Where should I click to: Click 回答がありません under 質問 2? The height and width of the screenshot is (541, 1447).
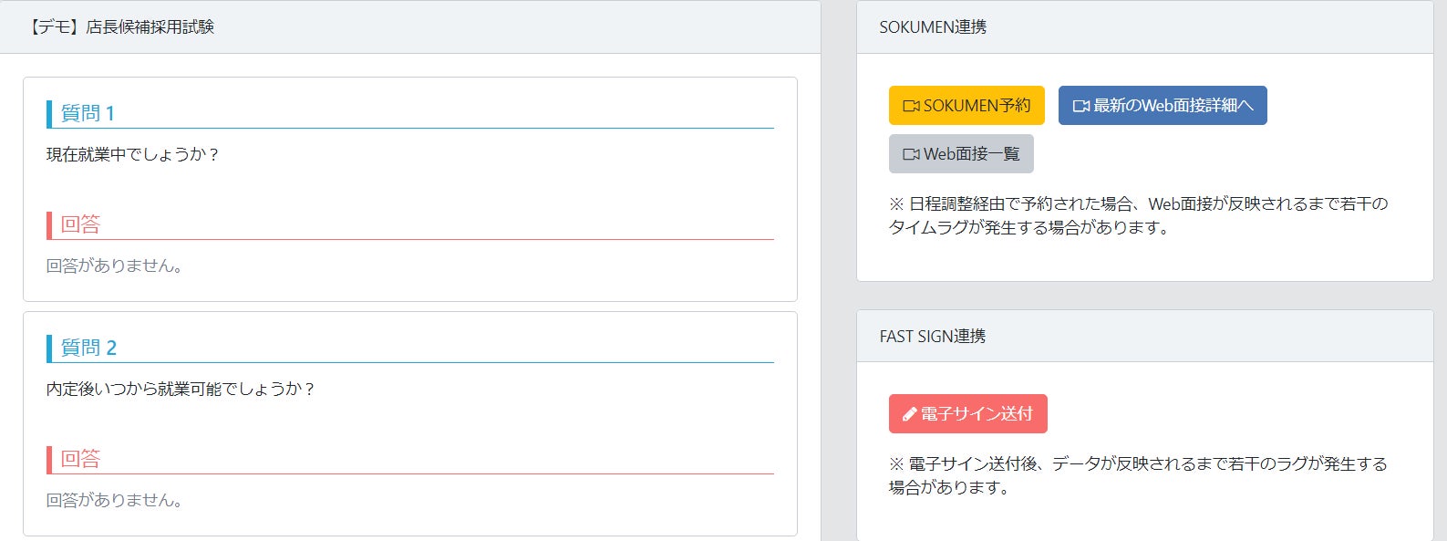tap(114, 501)
